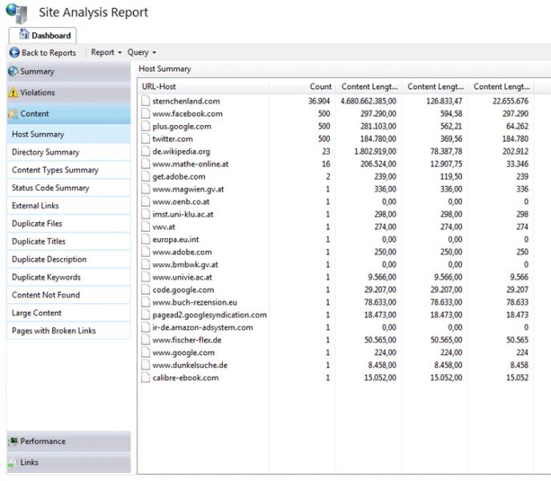Image resolution: width=551 pixels, height=481 pixels.
Task: Select the www.buch-rezension.eu row
Action: (336, 302)
